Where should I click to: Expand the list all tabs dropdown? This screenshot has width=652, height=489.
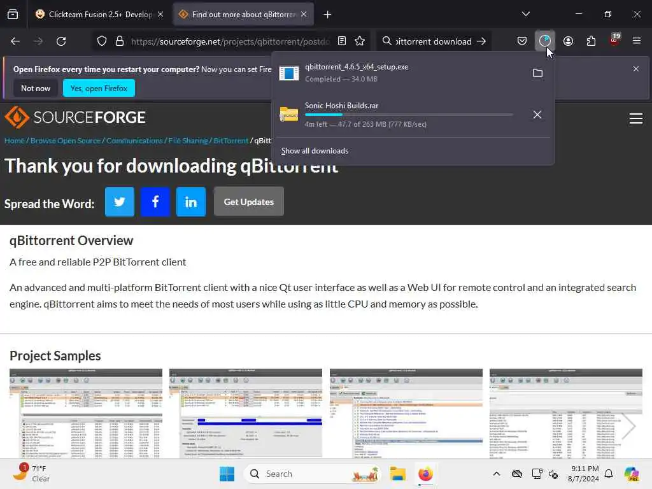tap(525, 14)
